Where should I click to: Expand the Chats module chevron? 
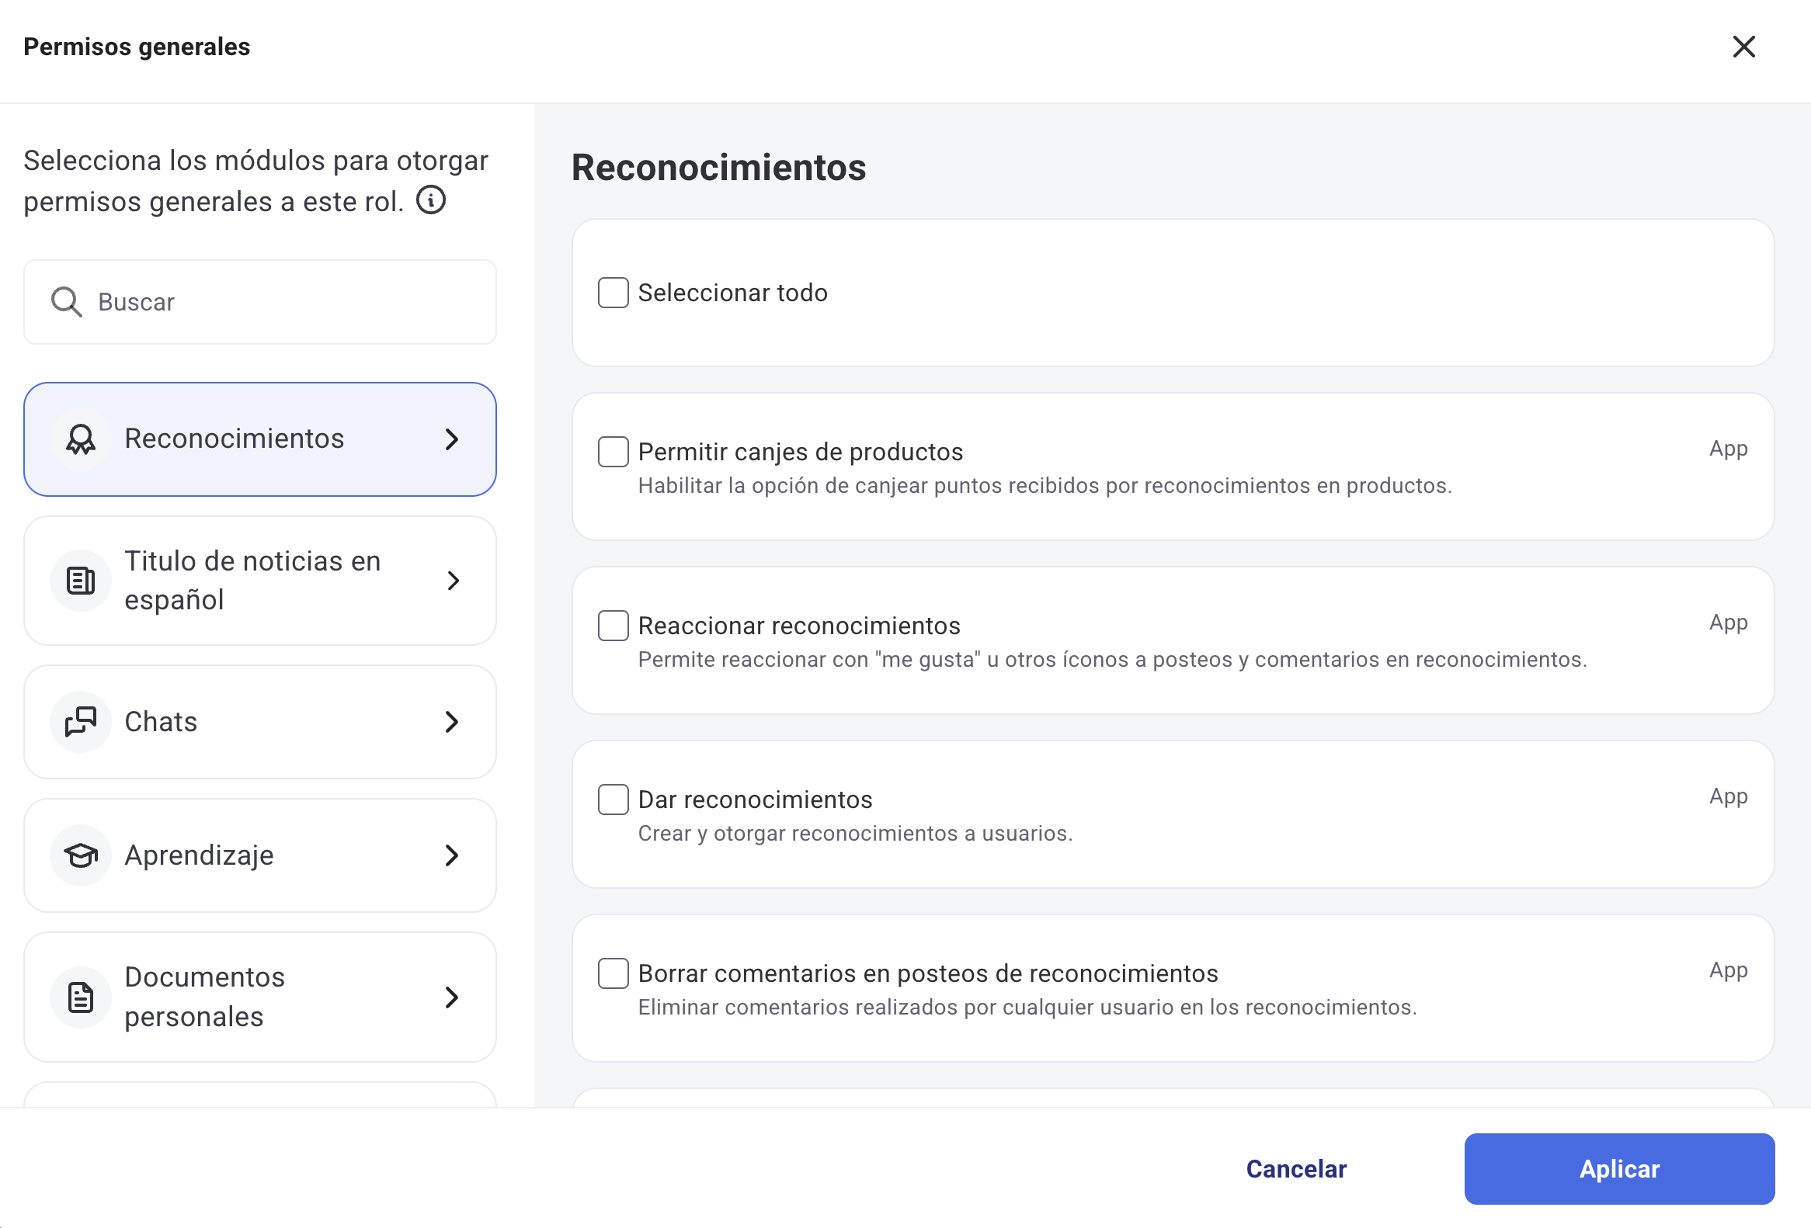tap(452, 722)
